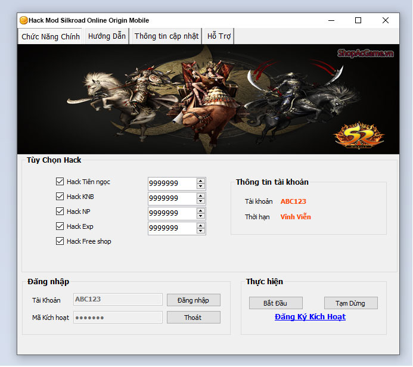Uncheck the Hack Tiên ngọc checkbox
413x367 pixels.
tap(60, 181)
